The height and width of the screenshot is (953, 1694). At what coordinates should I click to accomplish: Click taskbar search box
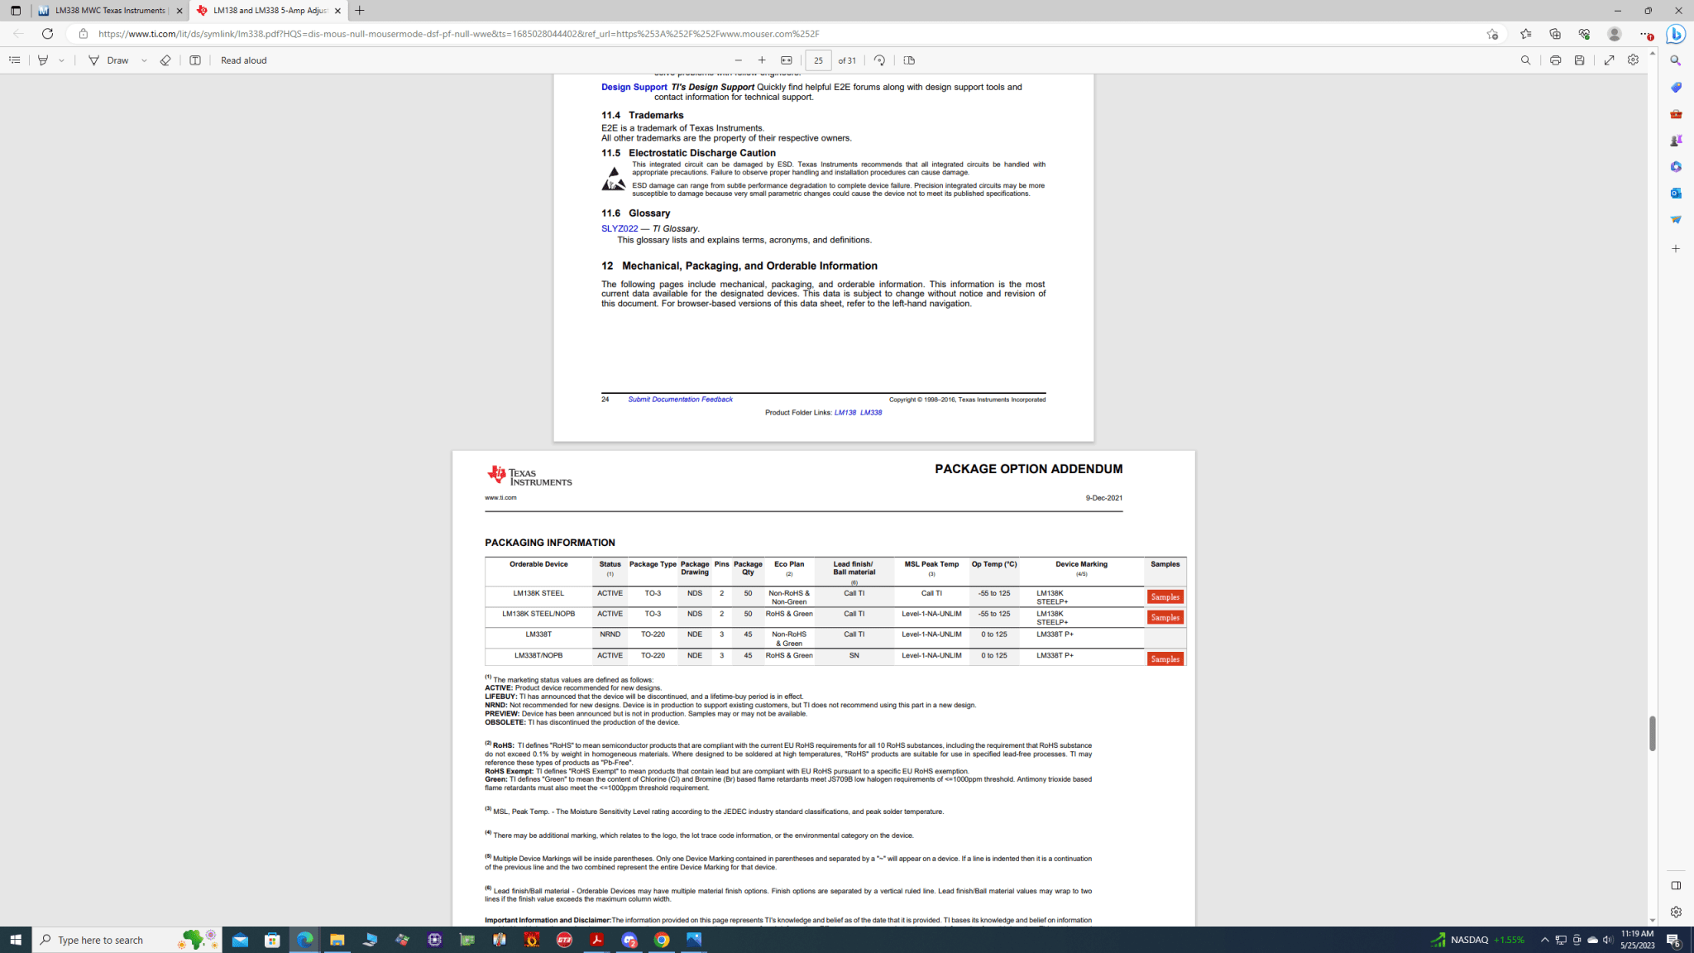point(127,940)
